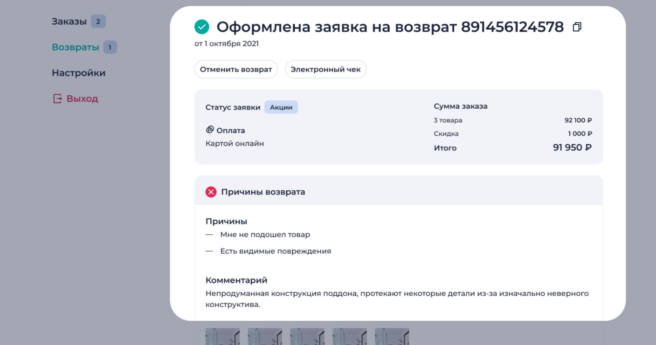Copy return number 891456124578 via copy icon

(x=578, y=27)
